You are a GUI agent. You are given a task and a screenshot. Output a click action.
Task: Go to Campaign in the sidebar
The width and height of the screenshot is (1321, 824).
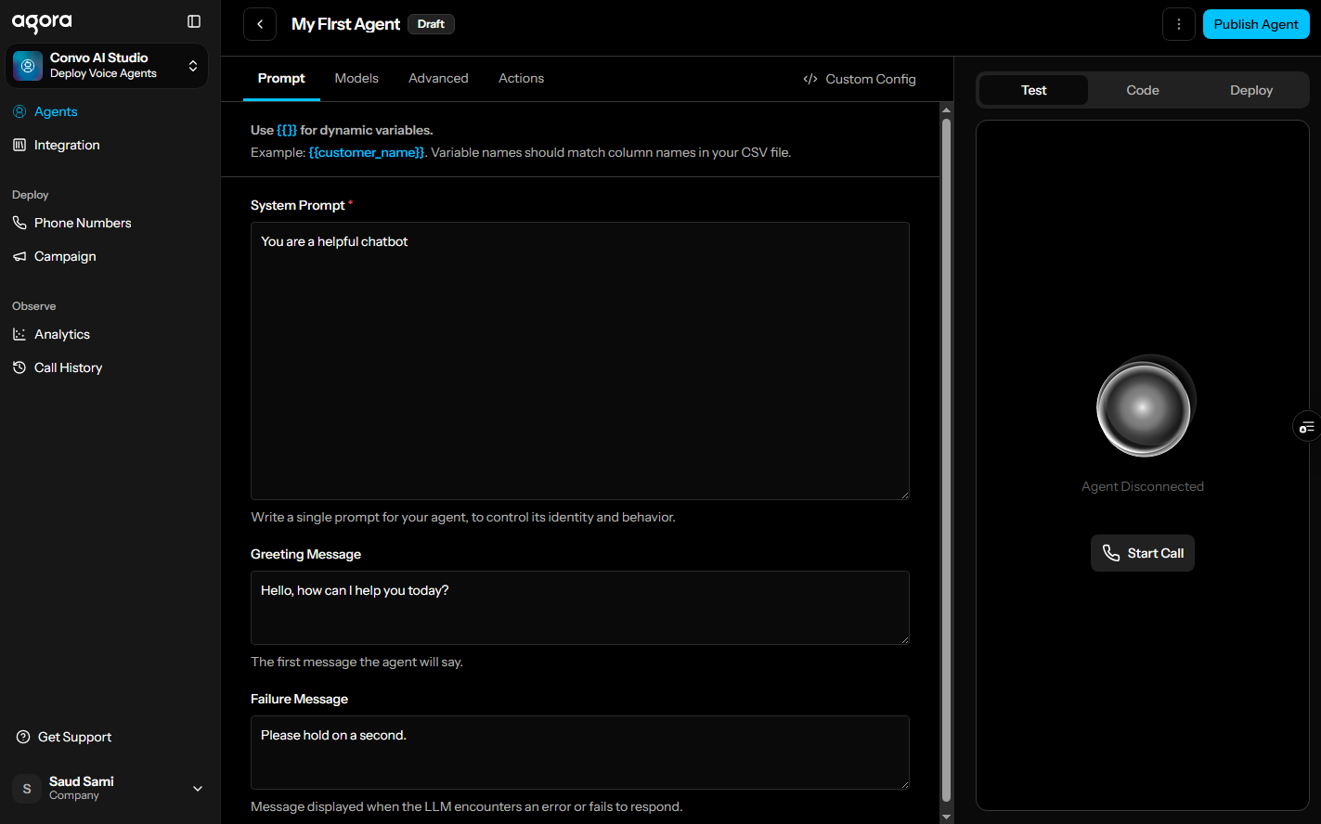pos(65,256)
